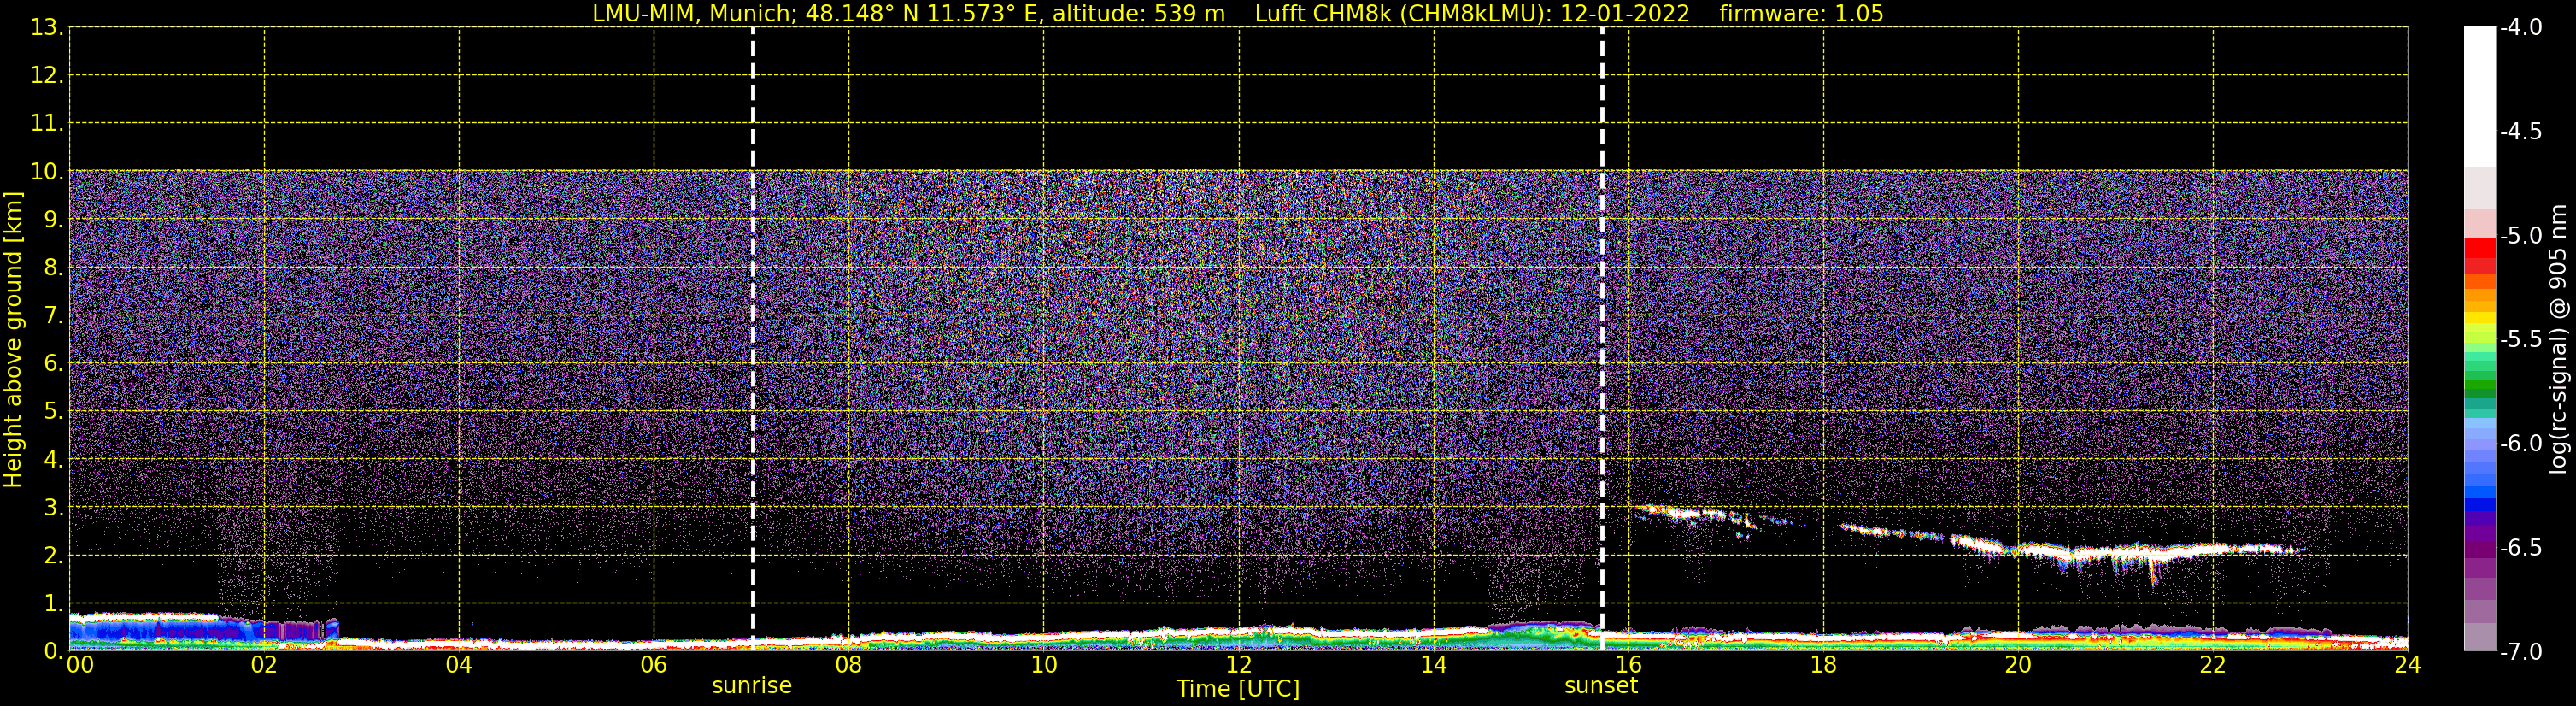This screenshot has width=2576, height=706.
Task: Click the height axis tick '9.'
Action: 53,220
